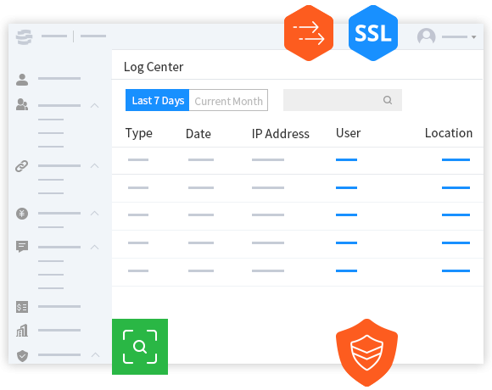492x390 pixels.
Task: Open the user group sidebar icon
Action: click(22, 104)
